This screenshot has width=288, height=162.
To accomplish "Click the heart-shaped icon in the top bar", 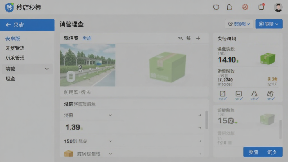I will pos(216,7).
